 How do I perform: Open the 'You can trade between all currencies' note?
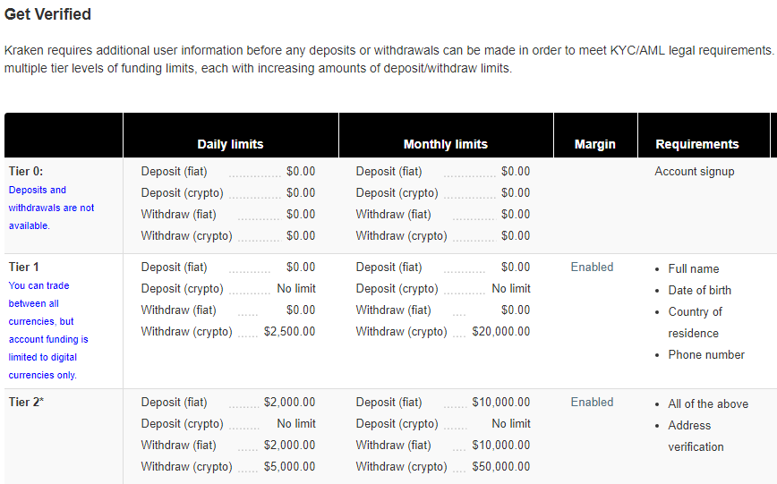pyautogui.click(x=48, y=330)
